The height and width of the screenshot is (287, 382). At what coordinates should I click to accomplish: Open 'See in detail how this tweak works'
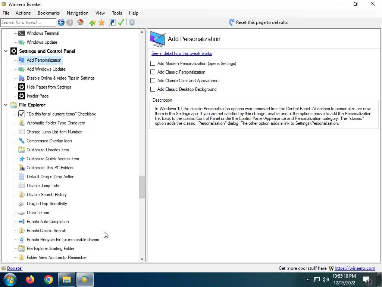182,53
